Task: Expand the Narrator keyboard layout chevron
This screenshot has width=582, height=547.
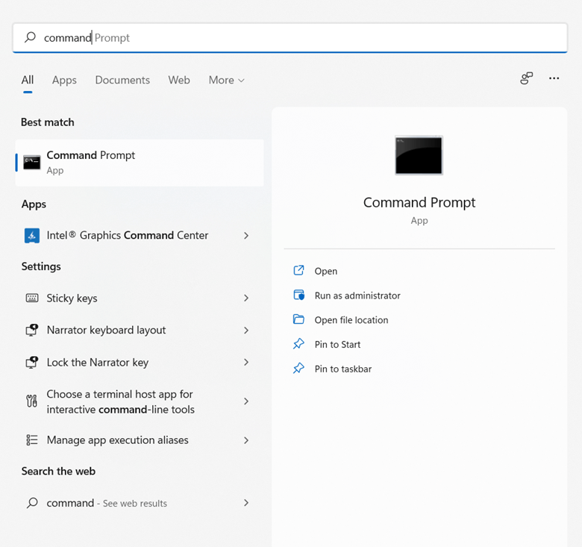Action: coord(246,331)
